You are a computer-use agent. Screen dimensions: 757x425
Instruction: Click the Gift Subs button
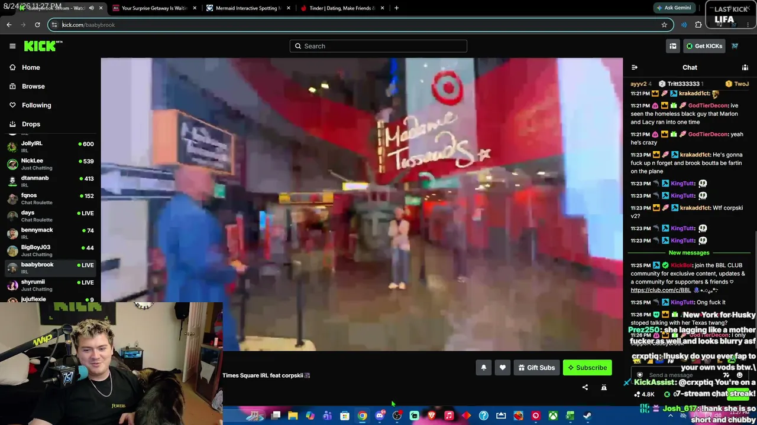click(x=536, y=368)
